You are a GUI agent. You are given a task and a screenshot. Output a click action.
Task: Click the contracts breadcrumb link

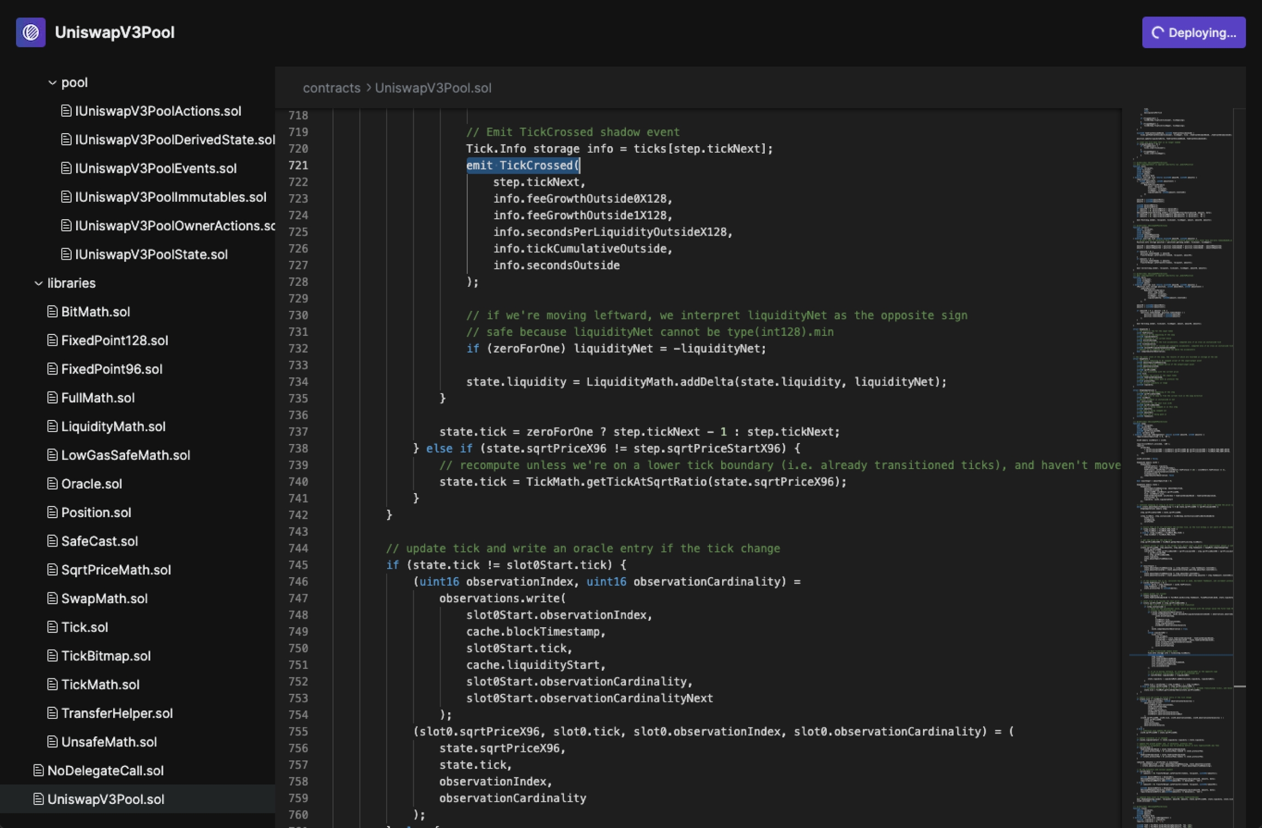331,88
